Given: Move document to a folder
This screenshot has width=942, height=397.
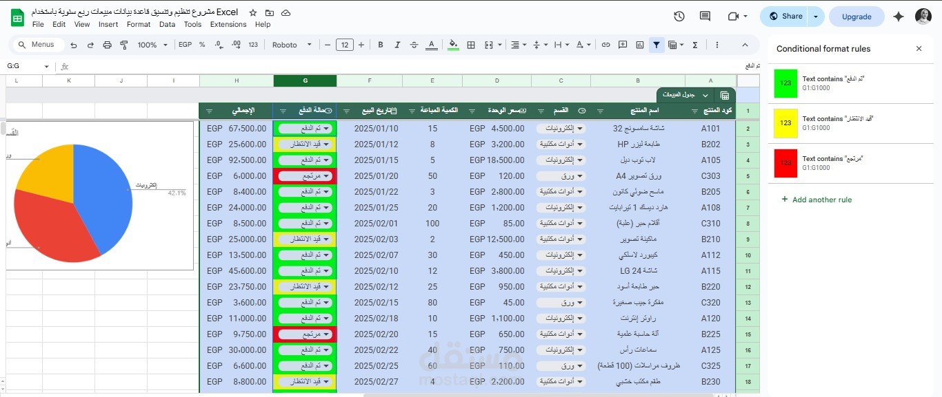Looking at the screenshot, I should (x=270, y=13).
